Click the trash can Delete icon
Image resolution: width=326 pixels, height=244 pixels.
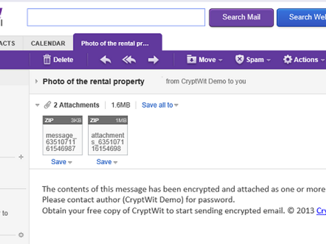click(47, 60)
